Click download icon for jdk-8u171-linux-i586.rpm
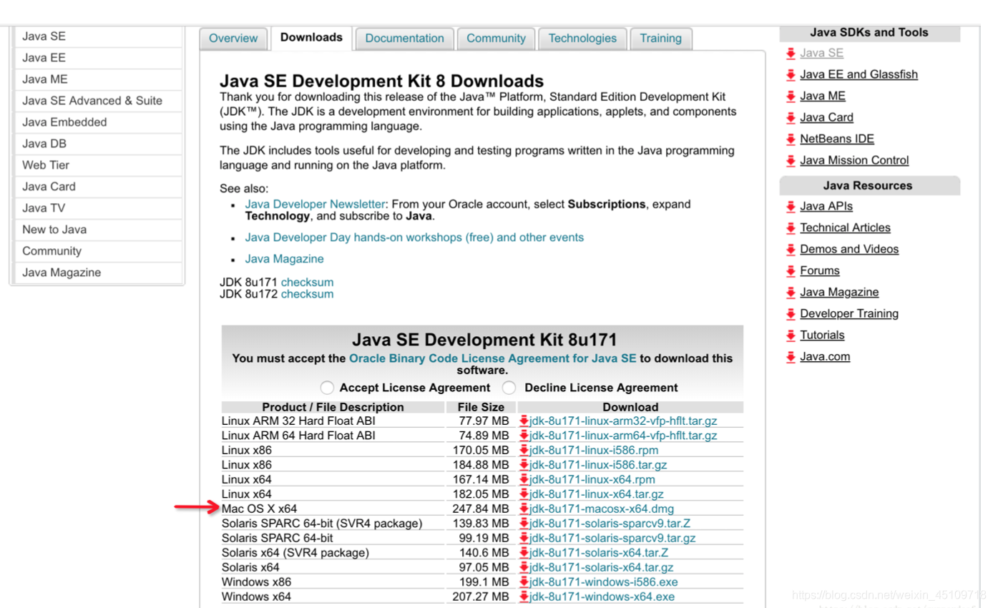 (x=524, y=450)
